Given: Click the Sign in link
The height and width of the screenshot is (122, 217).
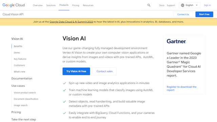Looking at the screenshot, I should 207,5.
